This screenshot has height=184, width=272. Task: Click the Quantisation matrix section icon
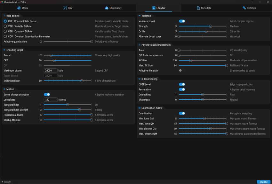click(140, 108)
